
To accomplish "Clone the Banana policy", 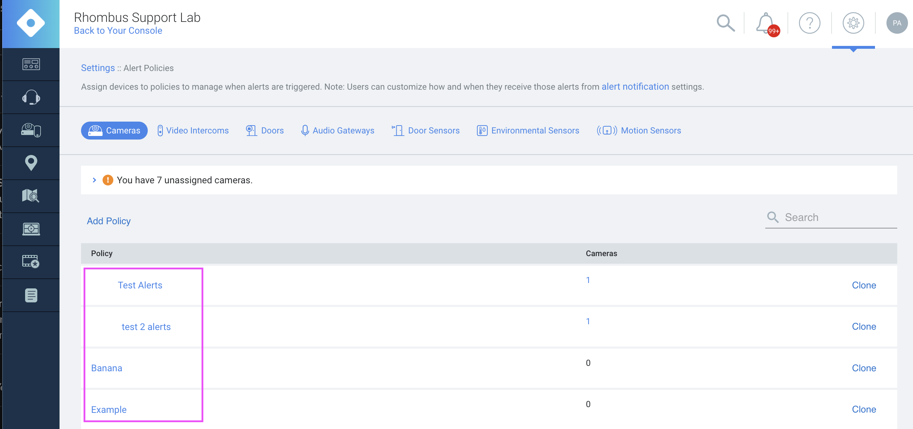I will (864, 368).
